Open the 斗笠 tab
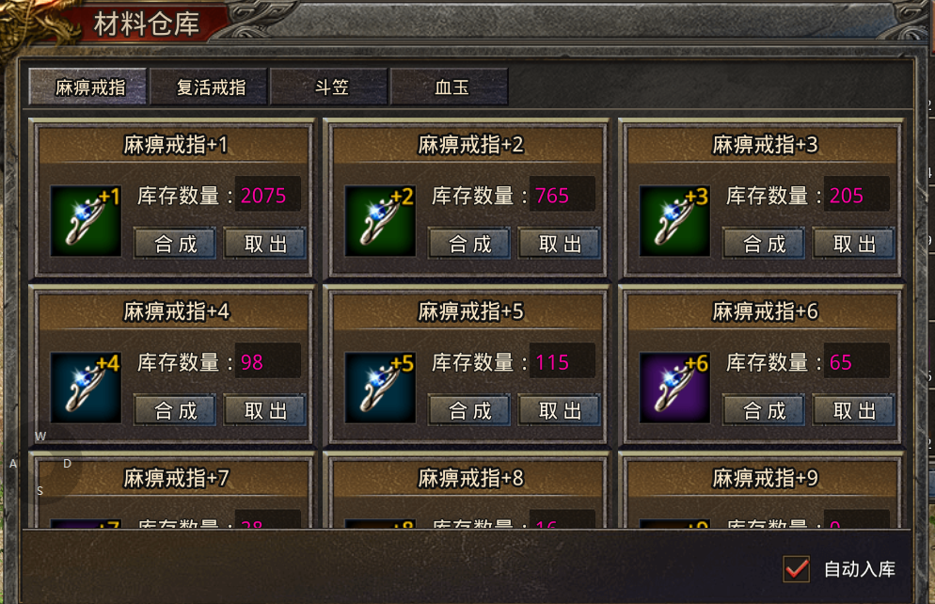The width and height of the screenshot is (935, 604). point(329,87)
